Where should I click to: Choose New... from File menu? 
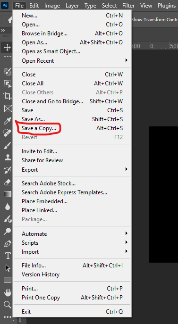click(72, 16)
